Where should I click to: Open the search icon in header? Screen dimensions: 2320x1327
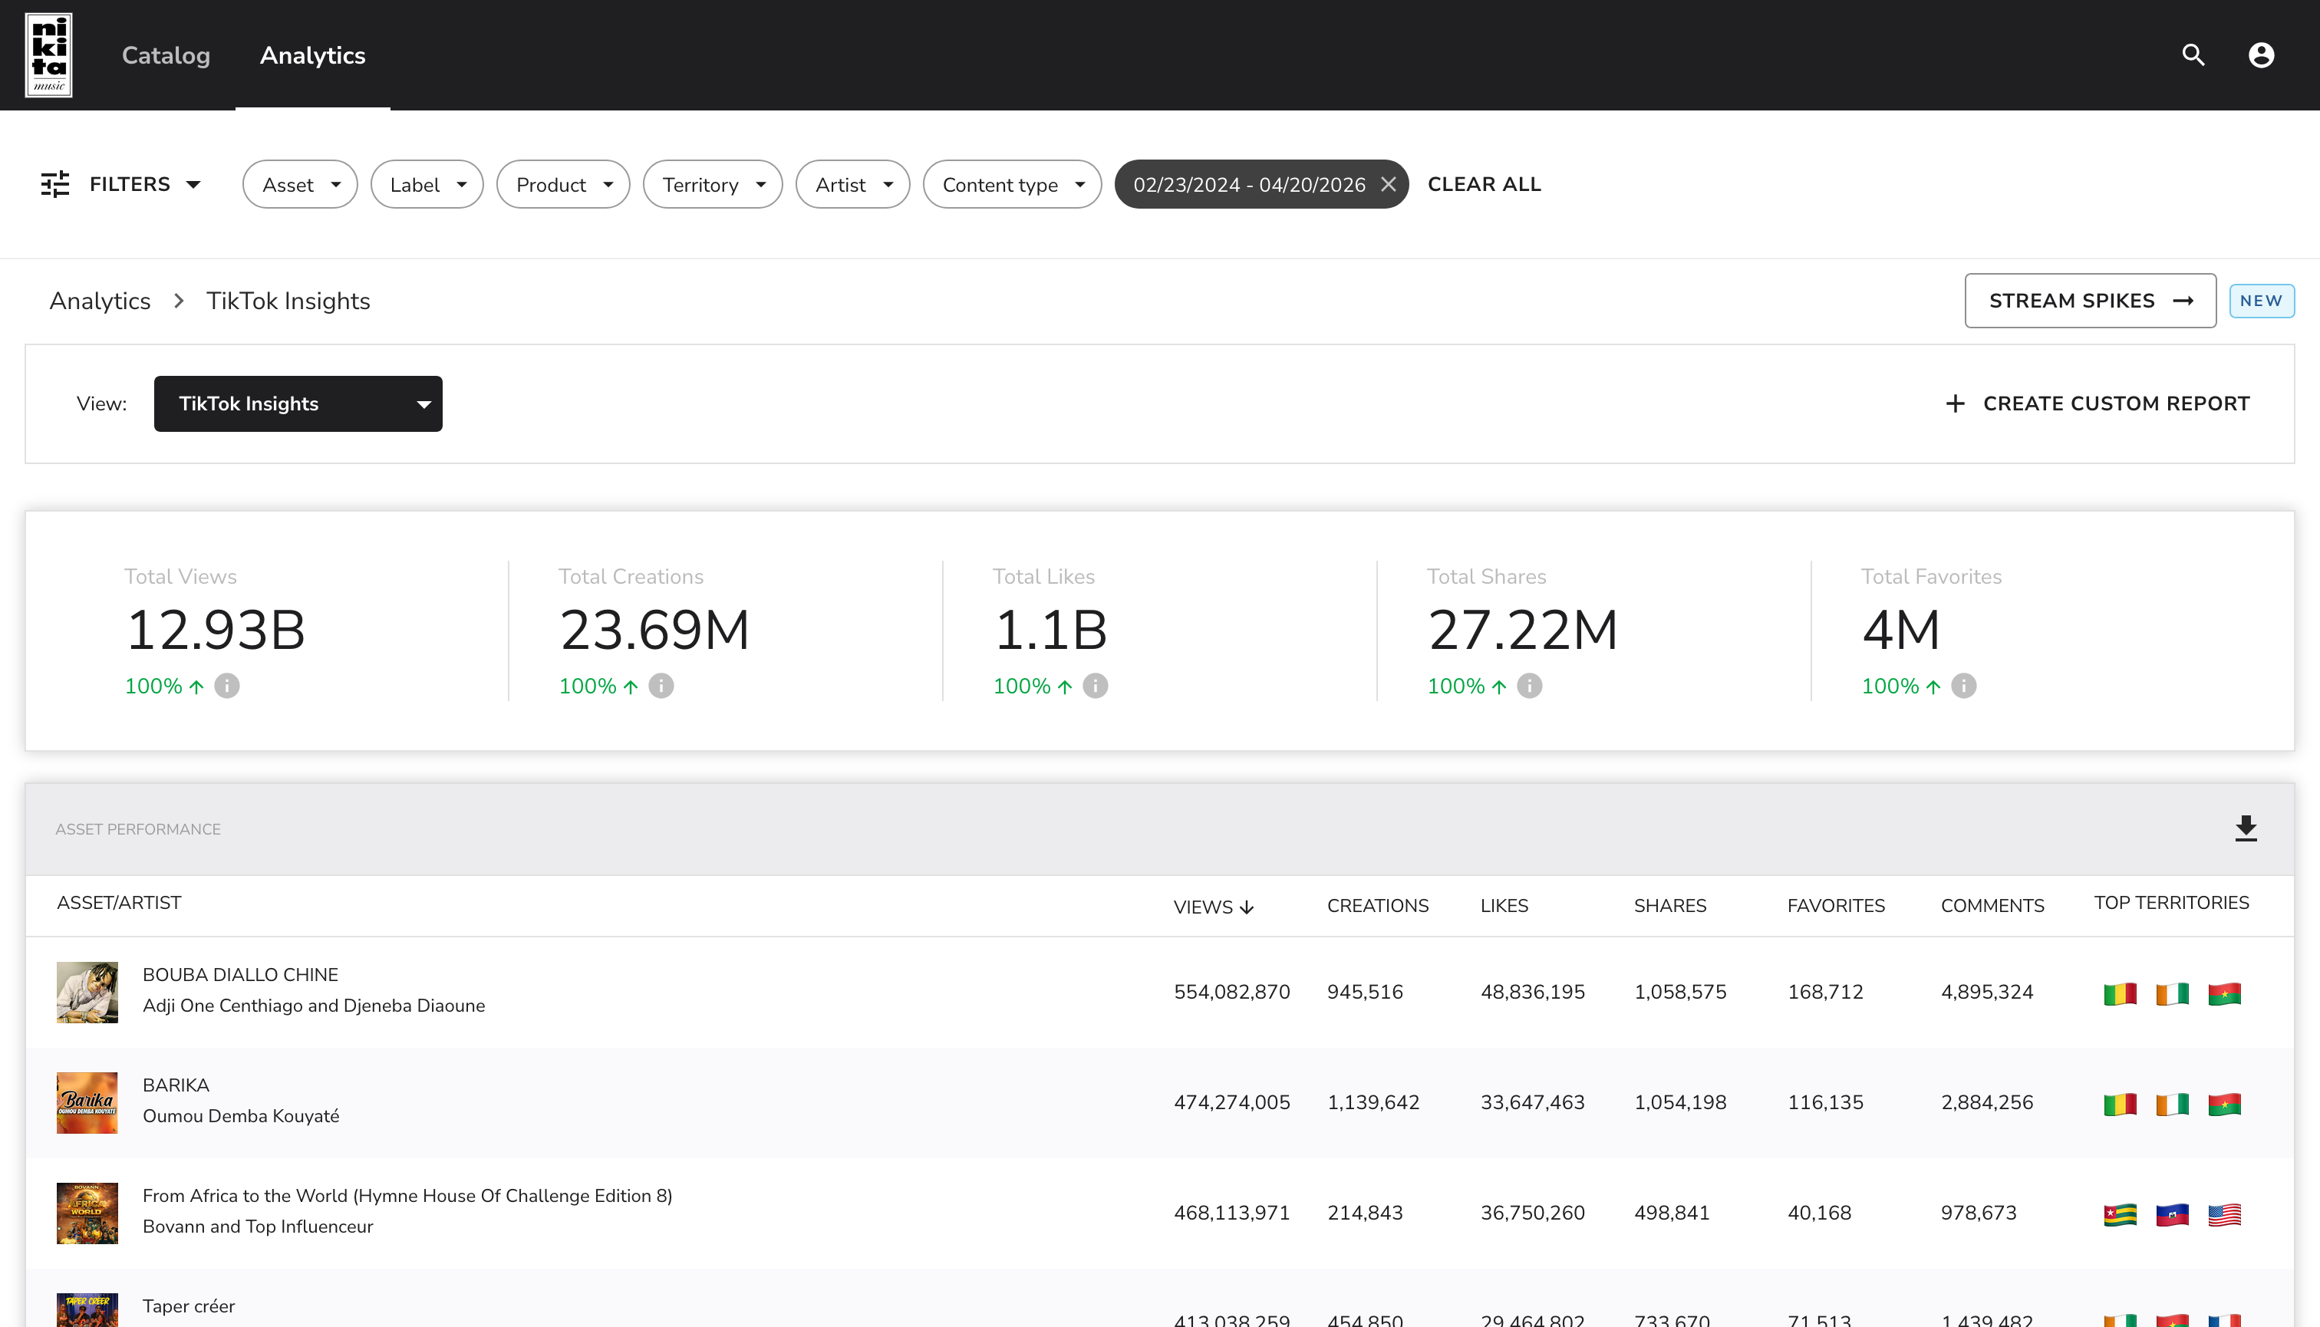pos(2193,54)
